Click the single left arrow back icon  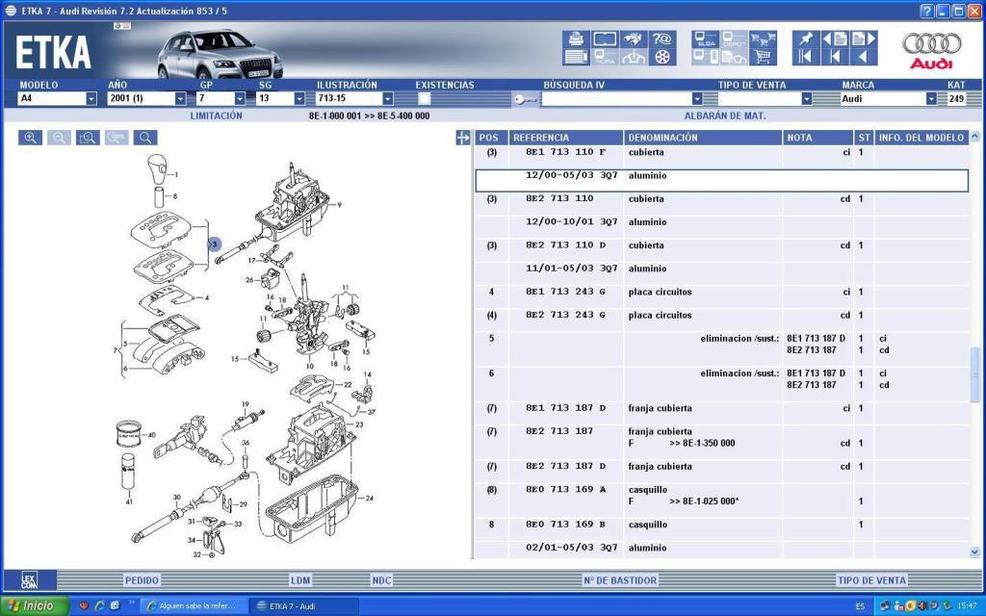[x=864, y=57]
